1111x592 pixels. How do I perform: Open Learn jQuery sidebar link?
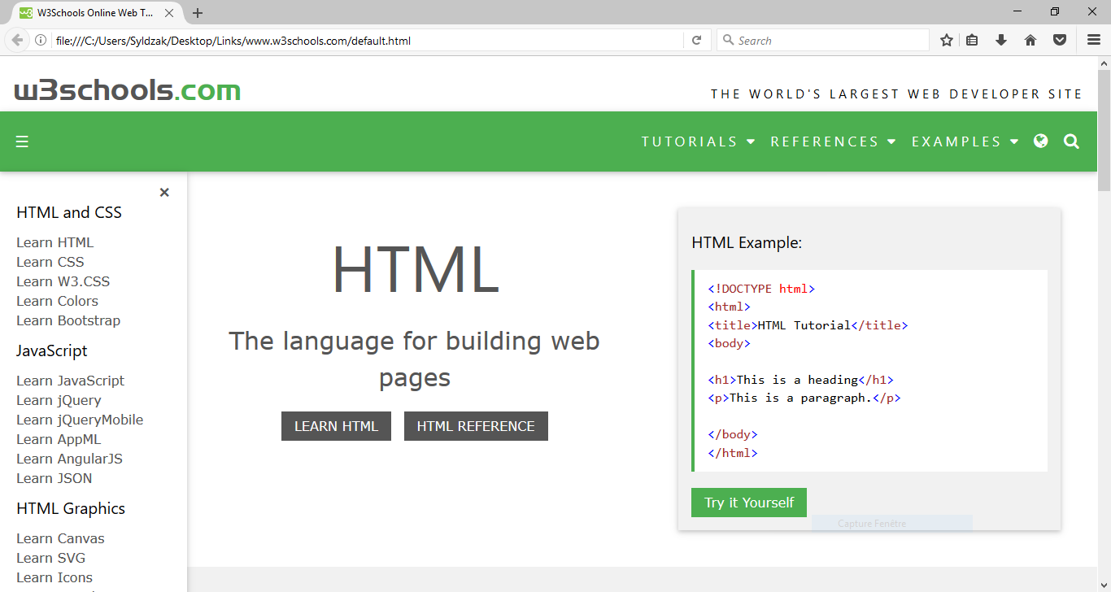(x=59, y=400)
